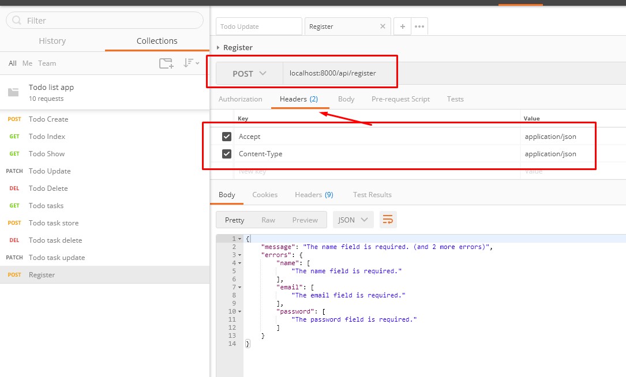This screenshot has height=377, width=626.
Task: Open the JSON response format dropdown
Action: pos(353,220)
